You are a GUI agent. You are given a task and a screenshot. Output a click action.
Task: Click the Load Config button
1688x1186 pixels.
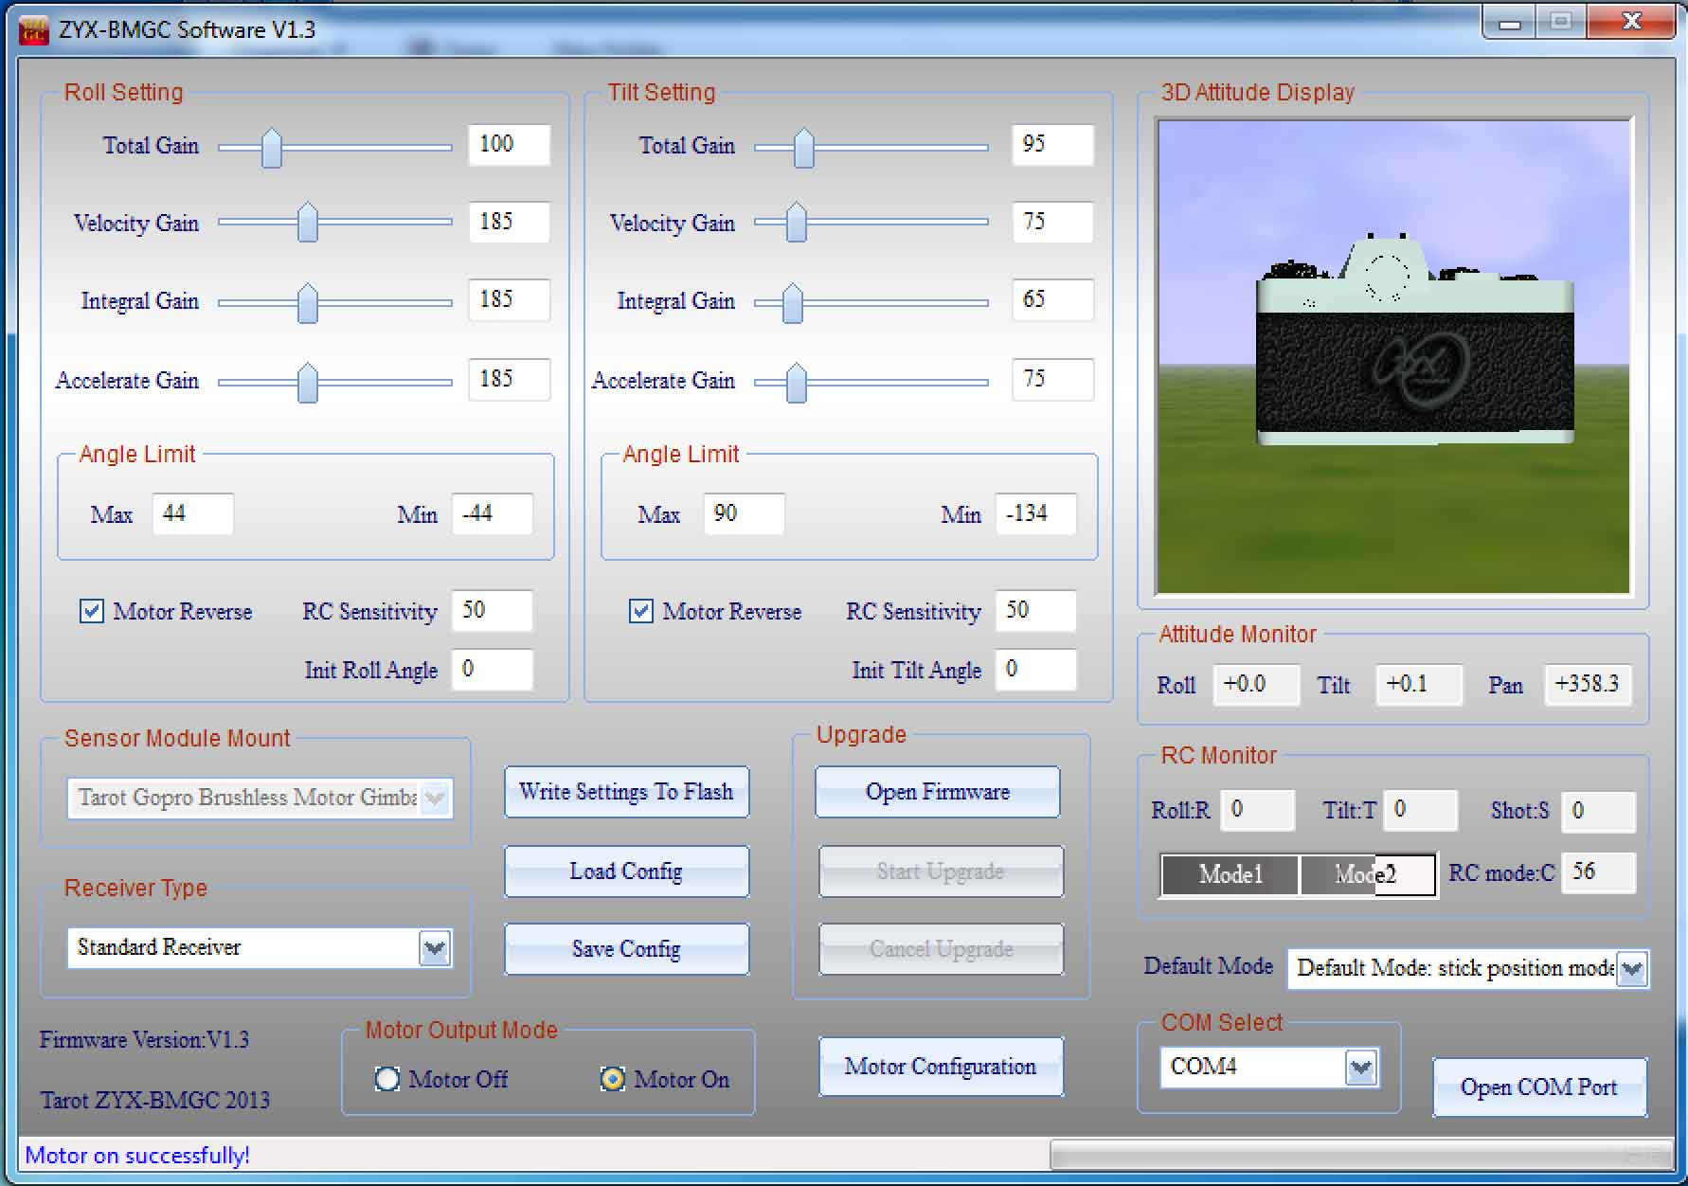pos(626,872)
